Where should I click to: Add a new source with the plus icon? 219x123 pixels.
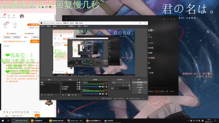coord(63,95)
